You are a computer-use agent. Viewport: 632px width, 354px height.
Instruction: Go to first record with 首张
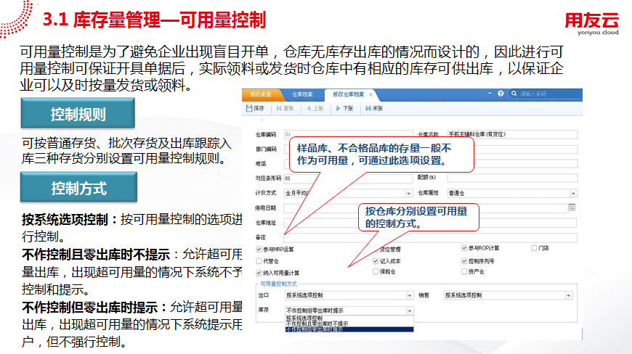(x=285, y=108)
